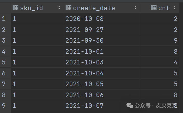Click the cnt column table icon

154,8
